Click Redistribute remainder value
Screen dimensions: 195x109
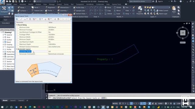pos(56,54)
